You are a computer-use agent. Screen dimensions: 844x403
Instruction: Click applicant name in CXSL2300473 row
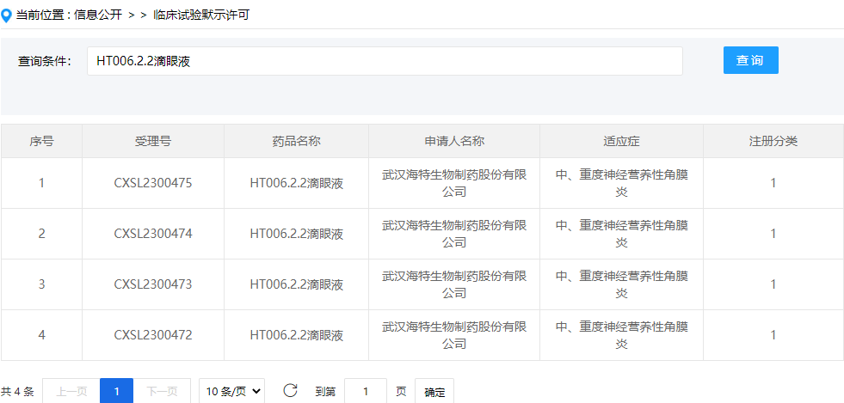pos(454,284)
